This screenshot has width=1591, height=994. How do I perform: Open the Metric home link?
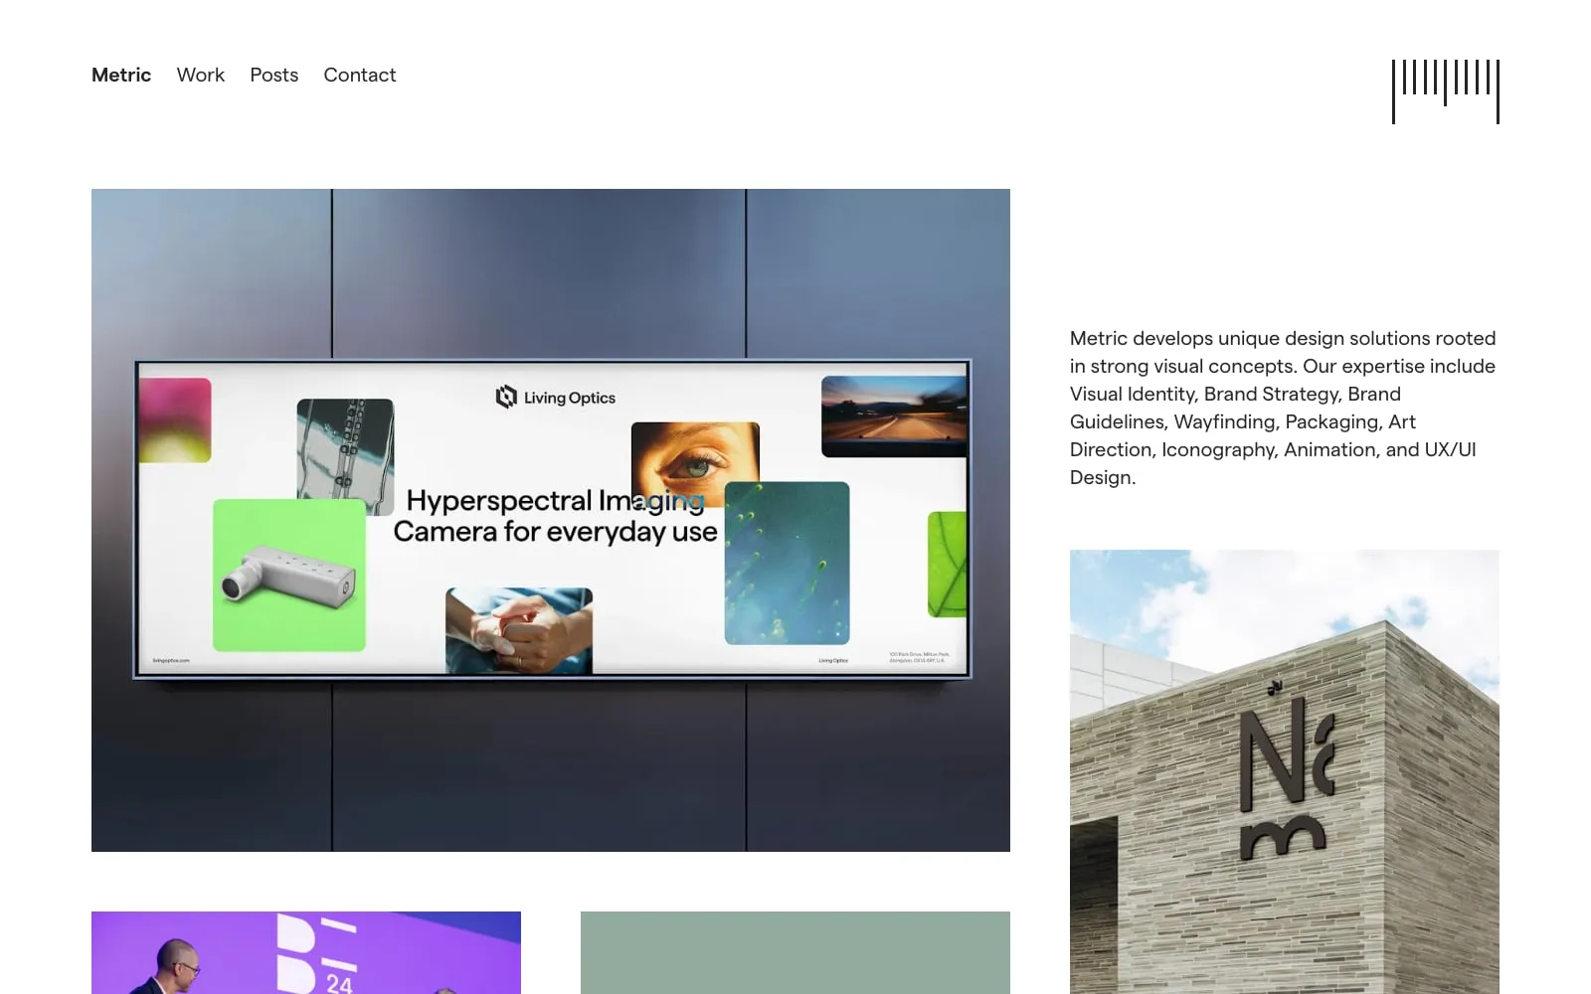coord(121,75)
